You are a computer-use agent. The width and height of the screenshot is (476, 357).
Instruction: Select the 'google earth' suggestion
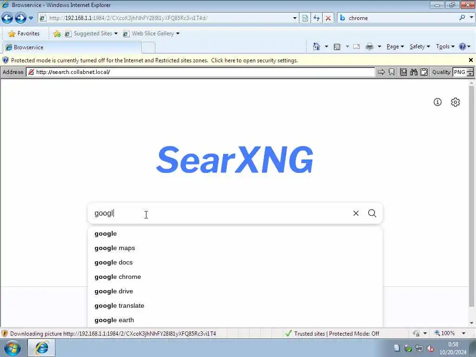235,320
